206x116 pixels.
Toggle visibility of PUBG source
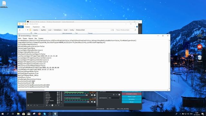point(58,102)
